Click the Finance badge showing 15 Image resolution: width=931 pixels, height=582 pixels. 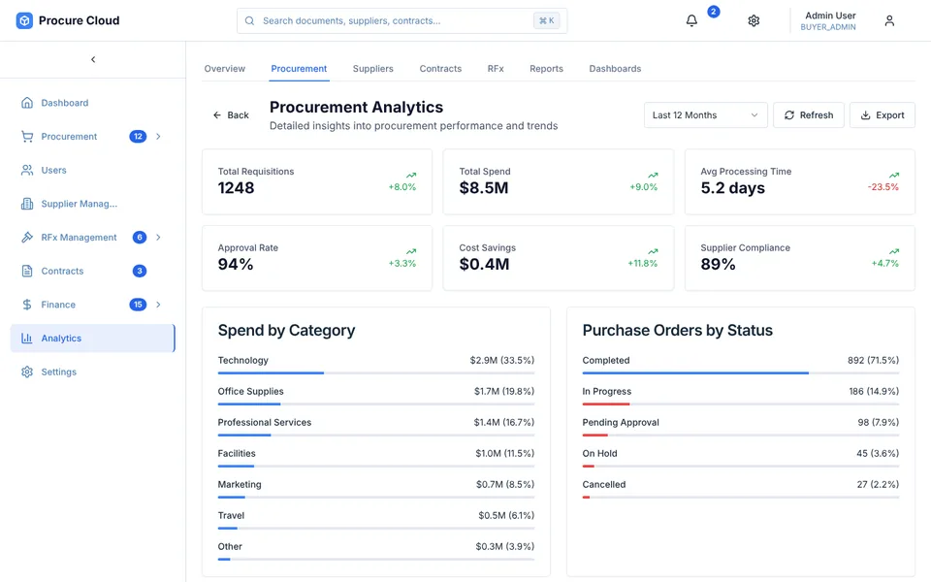tap(138, 305)
